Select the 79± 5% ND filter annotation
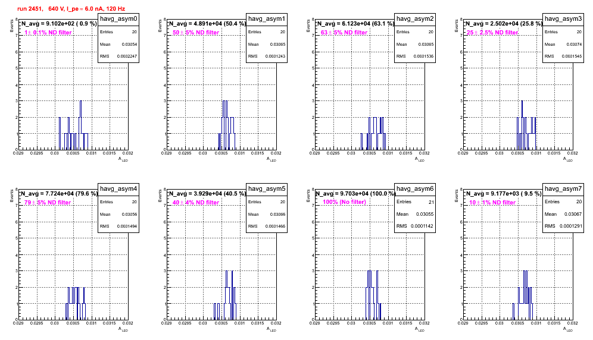593x340 pixels. click(x=48, y=203)
